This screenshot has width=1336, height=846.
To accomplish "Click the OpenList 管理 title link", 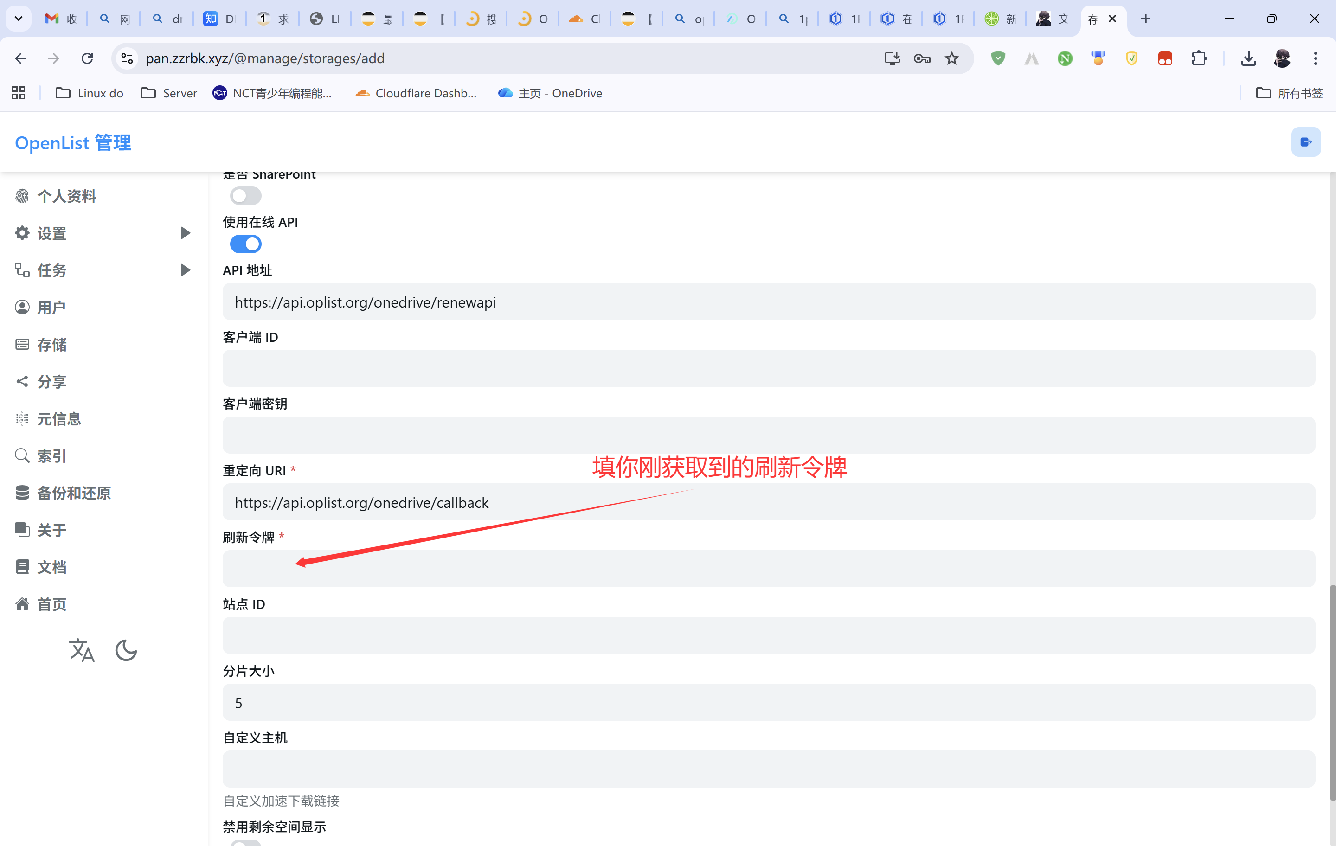I will [73, 142].
